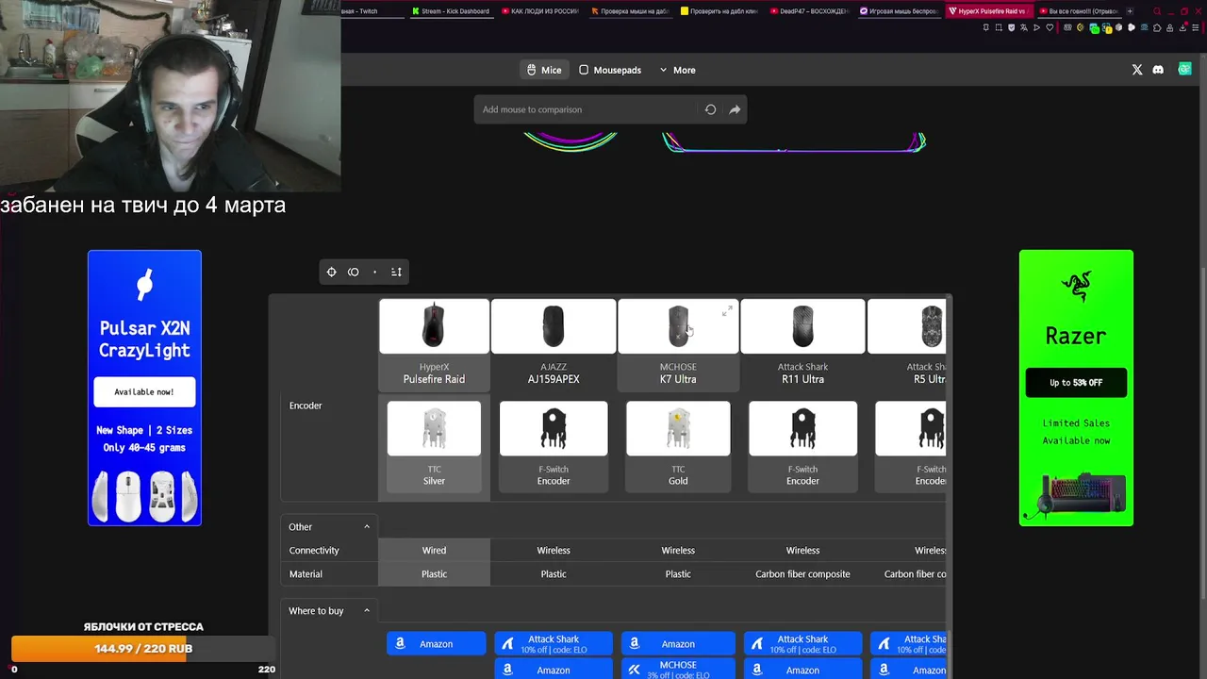This screenshot has width=1207, height=679.
Task: Open the Mice menu
Action: coord(544,70)
